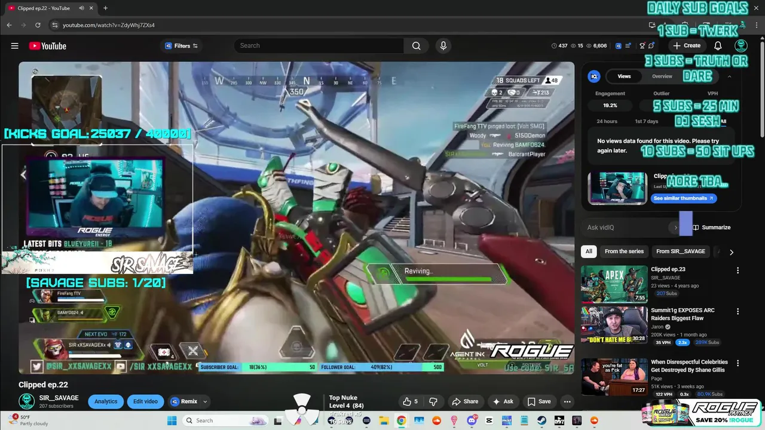Click the vidIQ Filters button

coord(181,46)
